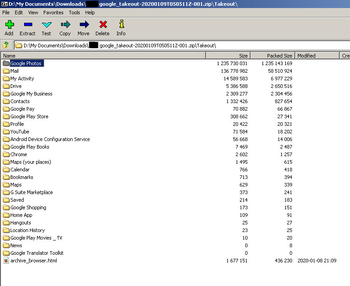
Task: Select 'archive_browser.html' file name
Action: (33, 261)
